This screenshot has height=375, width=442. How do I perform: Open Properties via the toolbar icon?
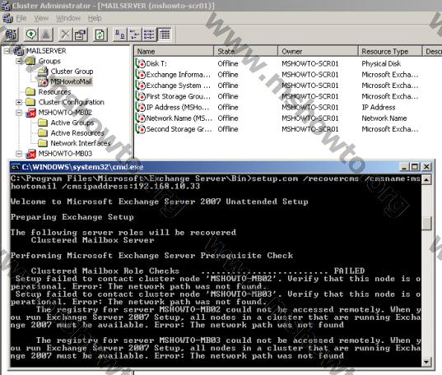pyautogui.click(x=80, y=35)
